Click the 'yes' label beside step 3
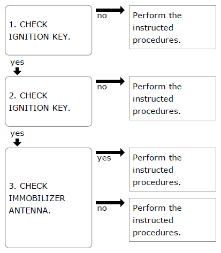221x253 pixels. pos(104,158)
